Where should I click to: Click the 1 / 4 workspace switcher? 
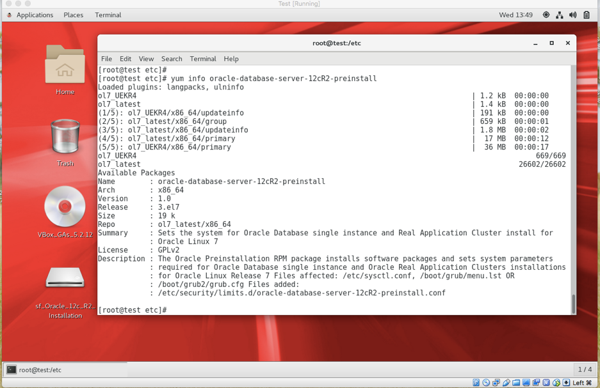tap(585, 369)
